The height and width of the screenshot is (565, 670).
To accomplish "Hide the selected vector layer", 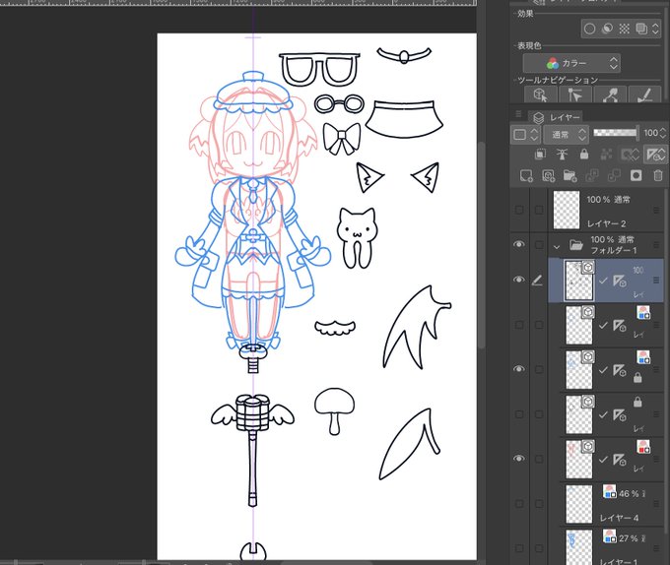I will (519, 280).
